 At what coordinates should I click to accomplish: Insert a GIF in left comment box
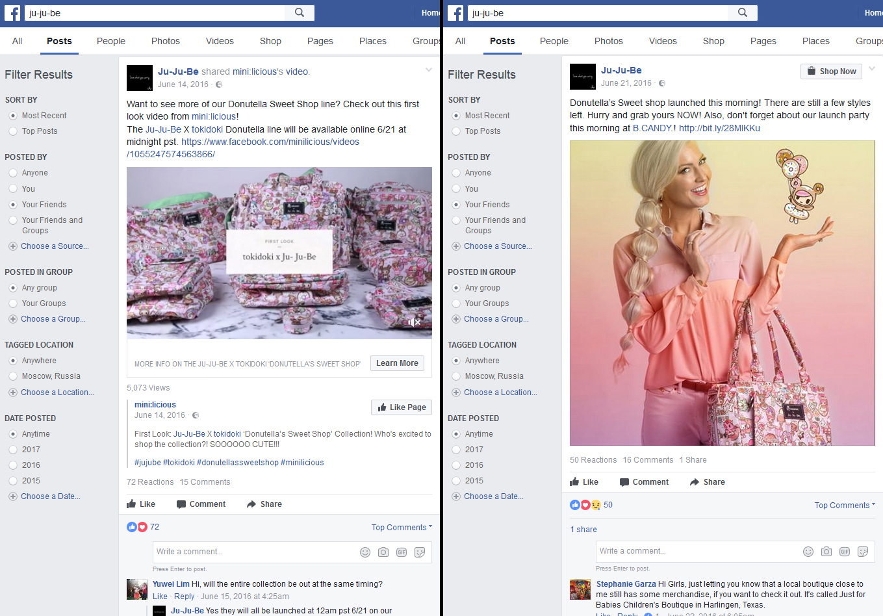(x=402, y=552)
